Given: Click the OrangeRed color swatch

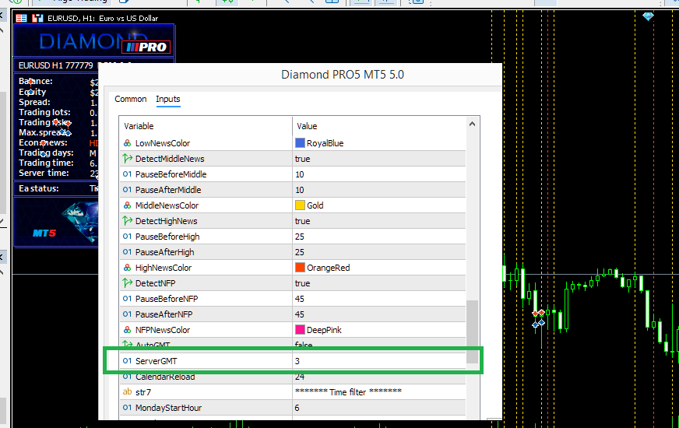Looking at the screenshot, I should 300,268.
